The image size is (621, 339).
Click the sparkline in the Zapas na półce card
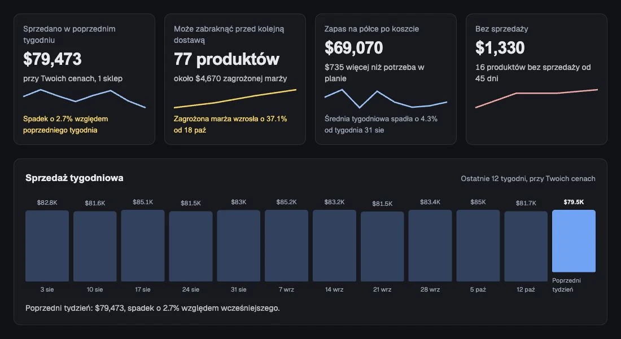tap(386, 99)
